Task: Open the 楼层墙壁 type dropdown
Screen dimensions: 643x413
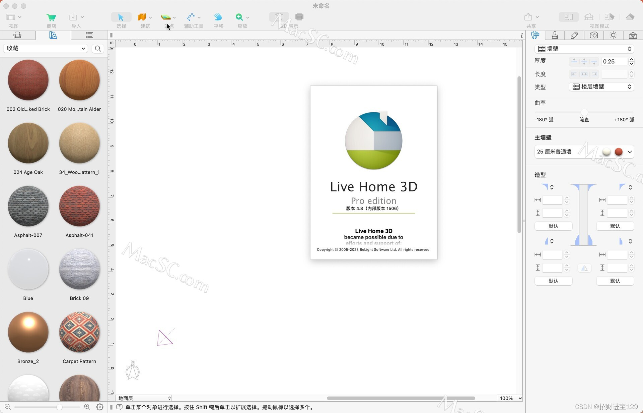Action: coord(601,87)
